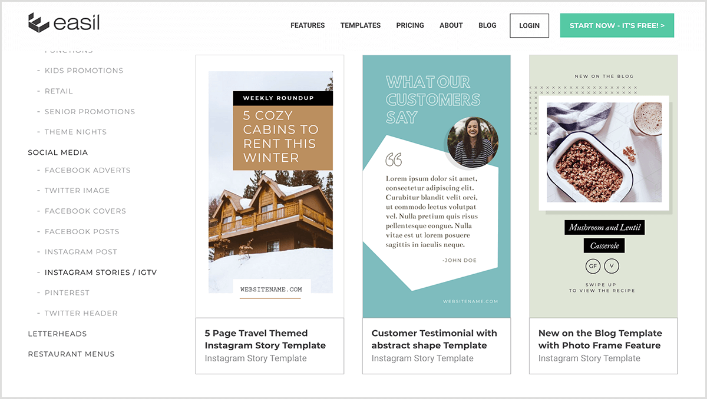Open the Features menu item
Viewport: 707px width, 399px height.
308,25
